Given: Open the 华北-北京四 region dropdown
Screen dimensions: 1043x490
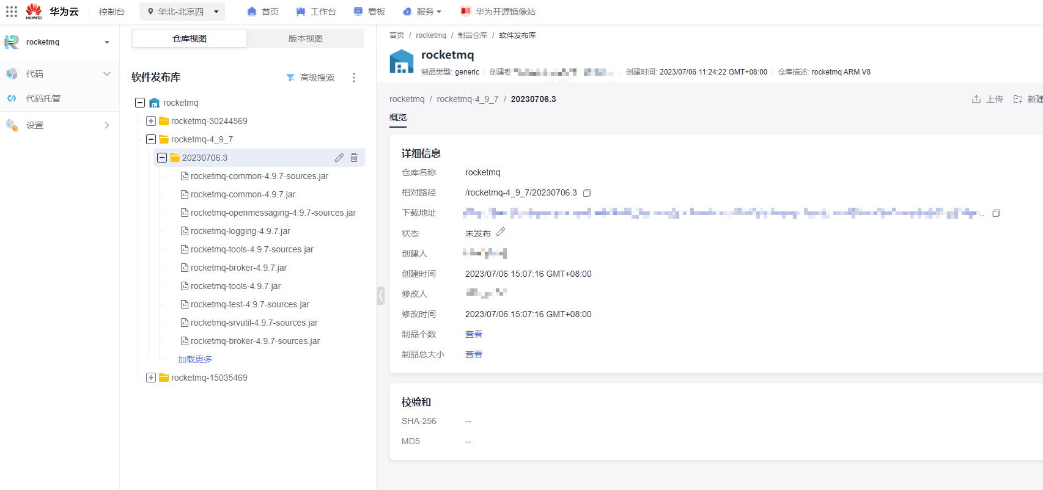Looking at the screenshot, I should tap(182, 12).
